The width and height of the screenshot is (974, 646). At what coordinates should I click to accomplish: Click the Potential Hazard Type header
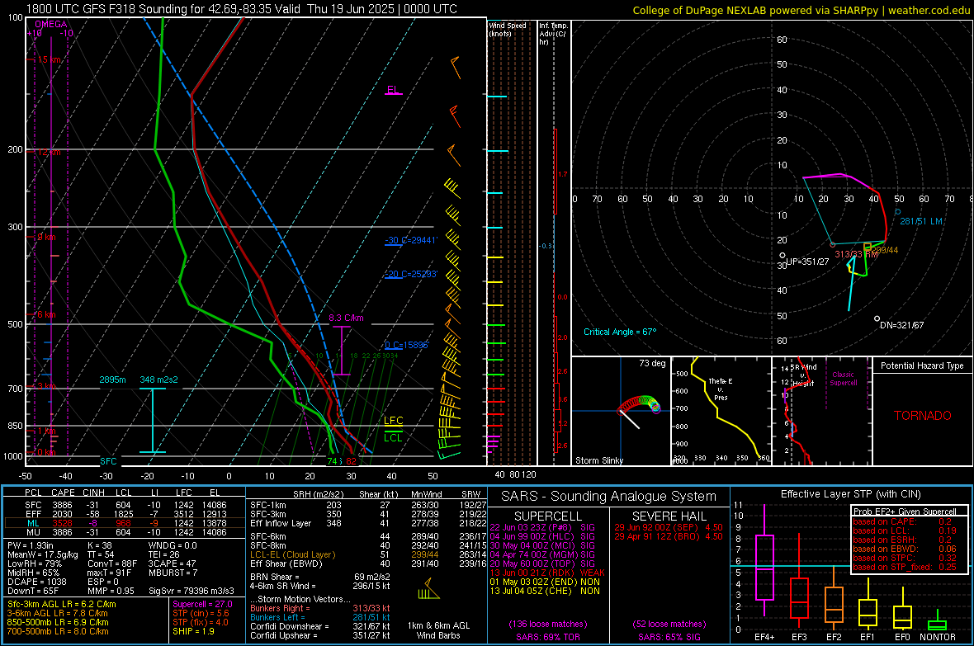(x=922, y=365)
